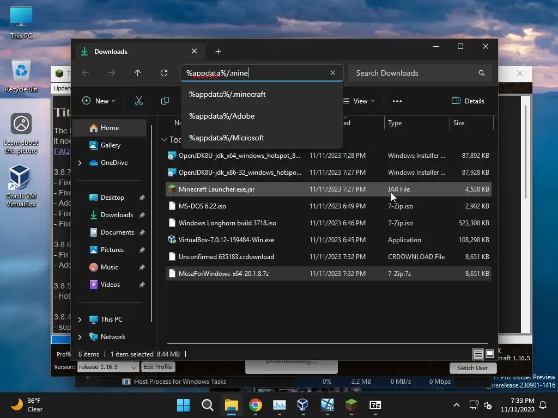Choose %appdata%/.minecraft suggestion
Image resolution: width=558 pixels, height=418 pixels.
click(262, 95)
